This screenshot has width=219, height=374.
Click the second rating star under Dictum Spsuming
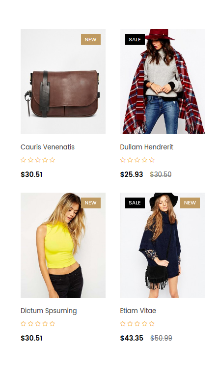(x=30, y=324)
